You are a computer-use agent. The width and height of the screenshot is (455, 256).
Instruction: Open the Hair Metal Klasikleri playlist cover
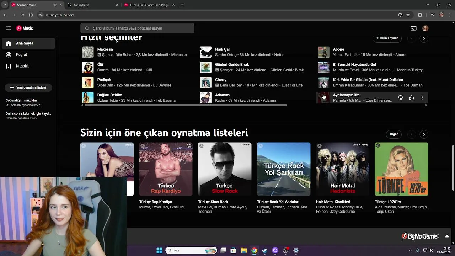343,169
